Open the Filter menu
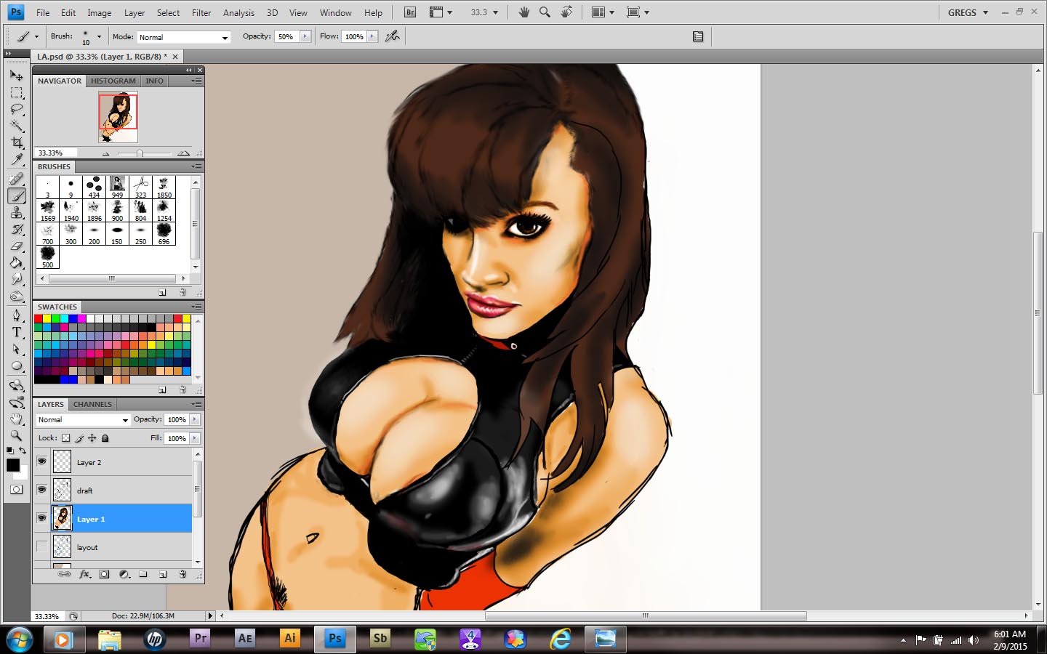Screen dimensions: 1047x654 201,12
